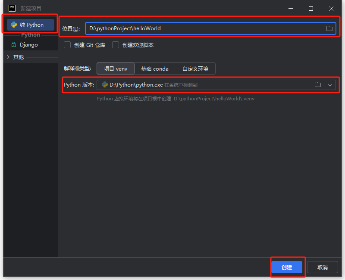
Task: Select the 项目 venv interpreter type
Action: (x=116, y=68)
